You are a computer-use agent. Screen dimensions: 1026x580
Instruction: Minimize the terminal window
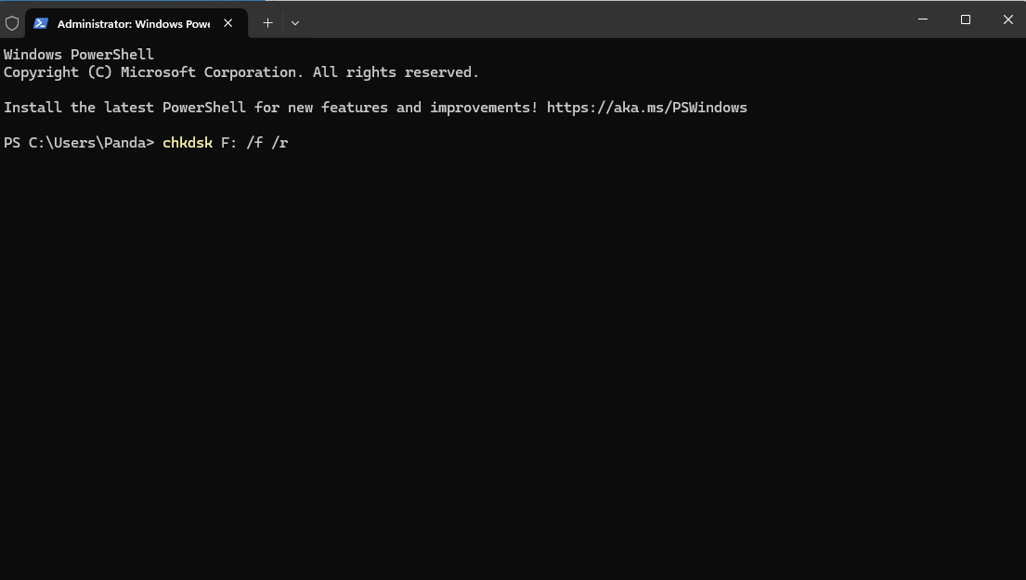coord(922,19)
